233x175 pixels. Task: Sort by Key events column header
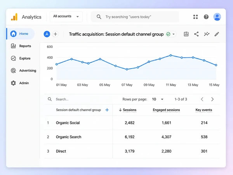pyautogui.click(x=204, y=110)
